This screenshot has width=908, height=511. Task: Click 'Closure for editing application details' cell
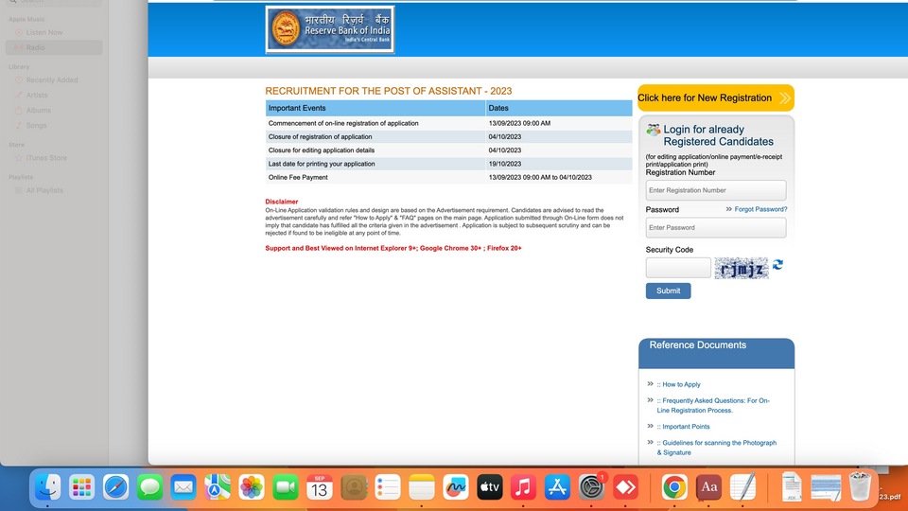pyautogui.click(x=375, y=150)
